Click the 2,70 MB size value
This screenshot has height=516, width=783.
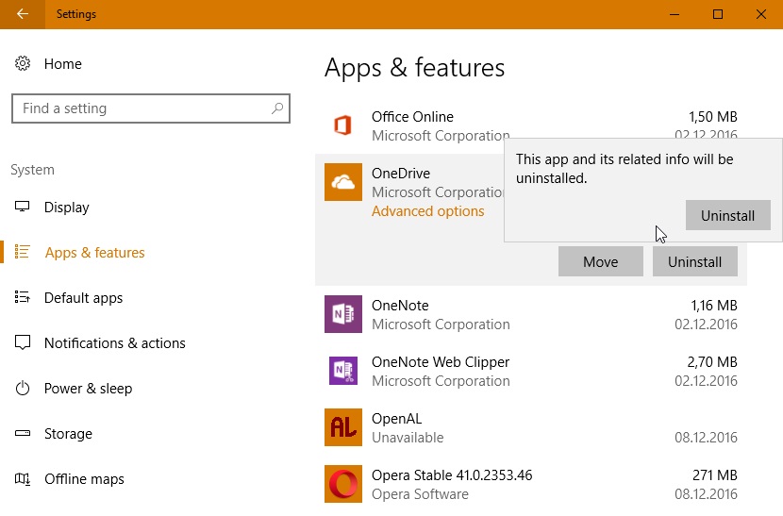[712, 361]
